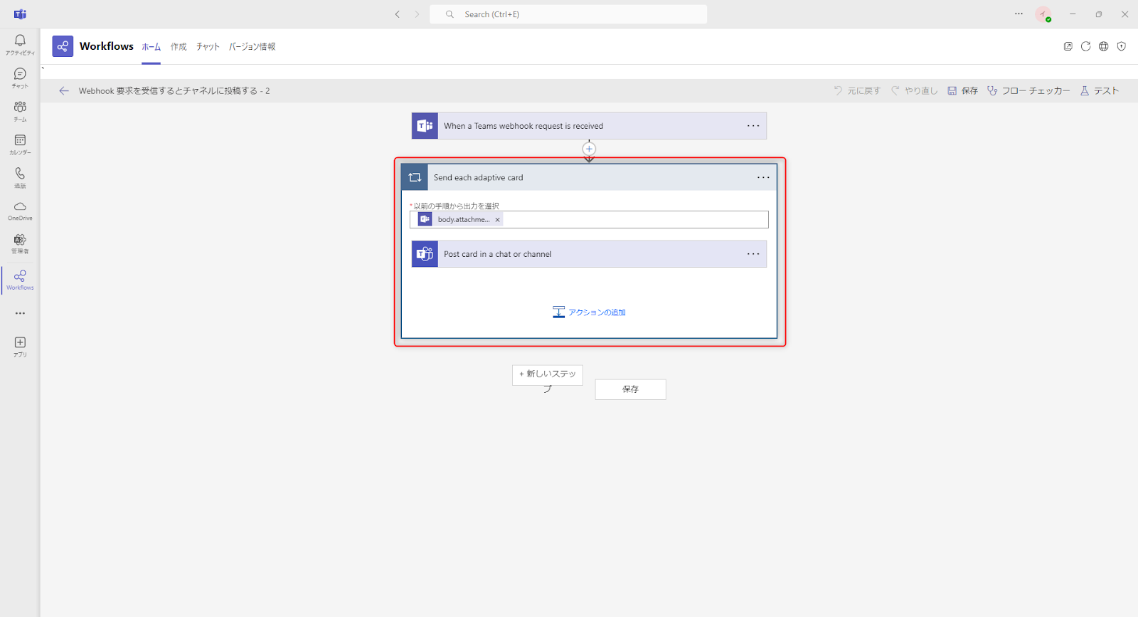Click the 保存 button below the flow

pos(630,389)
